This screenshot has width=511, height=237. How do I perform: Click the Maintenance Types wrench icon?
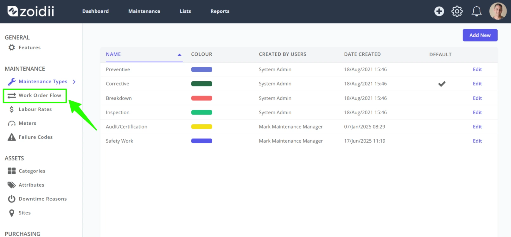pos(12,82)
